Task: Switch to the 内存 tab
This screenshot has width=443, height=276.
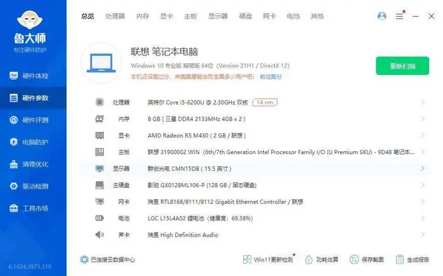Action: point(143,16)
